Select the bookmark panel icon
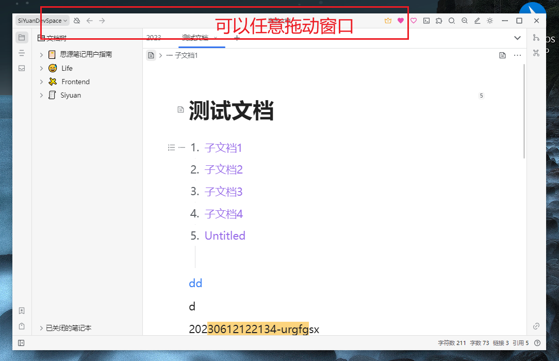Screen dimensions: 559x361 click(x=21, y=310)
